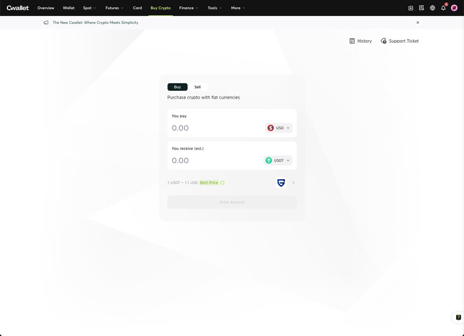Image resolution: width=464 pixels, height=336 pixels.
Task: Open the USDT crypto dropdown
Action: coord(277,160)
